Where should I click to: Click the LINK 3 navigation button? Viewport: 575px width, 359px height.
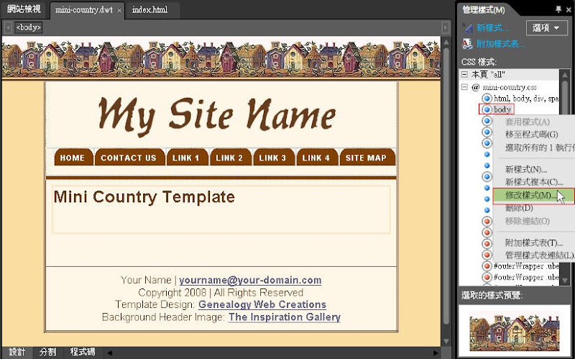[x=274, y=157]
